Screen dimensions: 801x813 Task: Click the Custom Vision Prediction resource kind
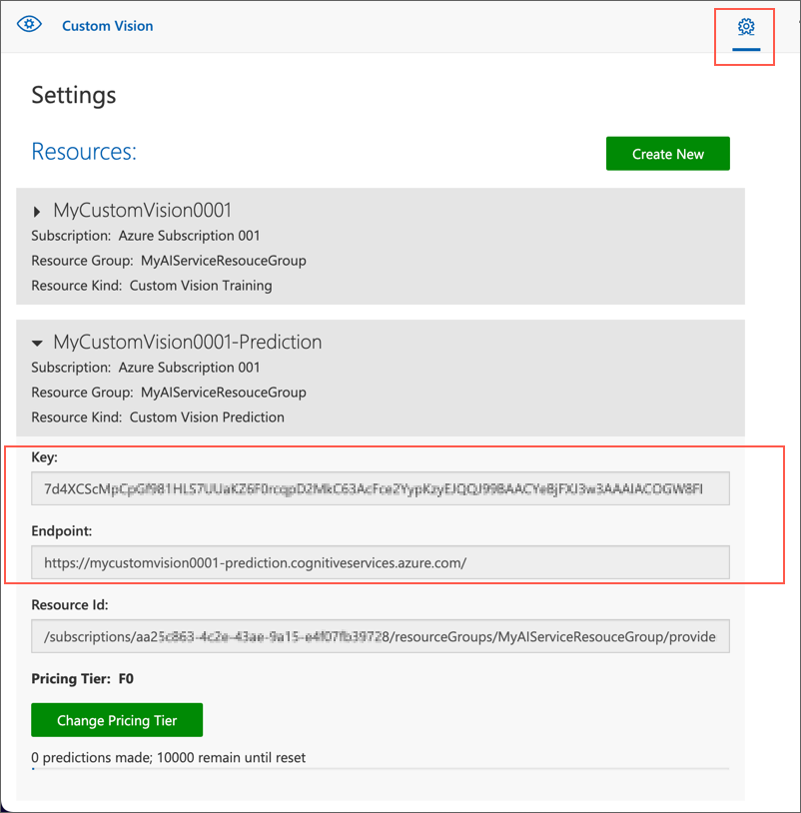pos(207,417)
